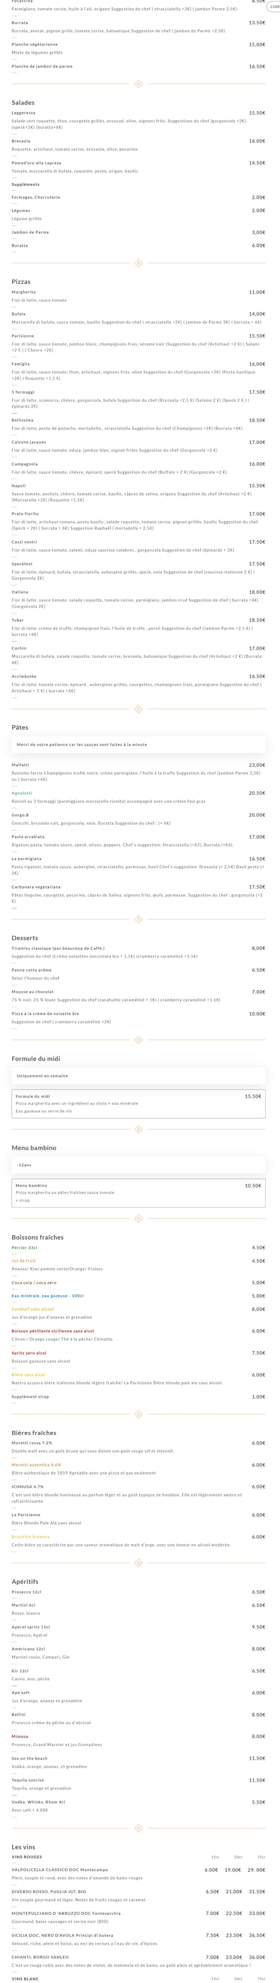
Task: Click the diamond divider icon above Salades
Action: [x=138, y=83]
